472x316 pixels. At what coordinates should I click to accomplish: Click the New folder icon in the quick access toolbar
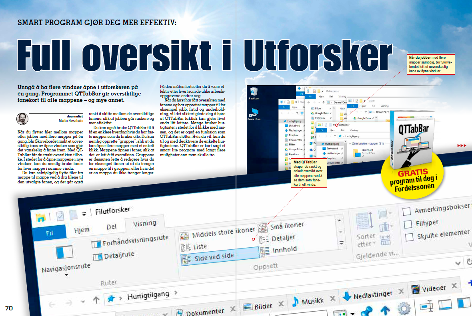point(73,215)
